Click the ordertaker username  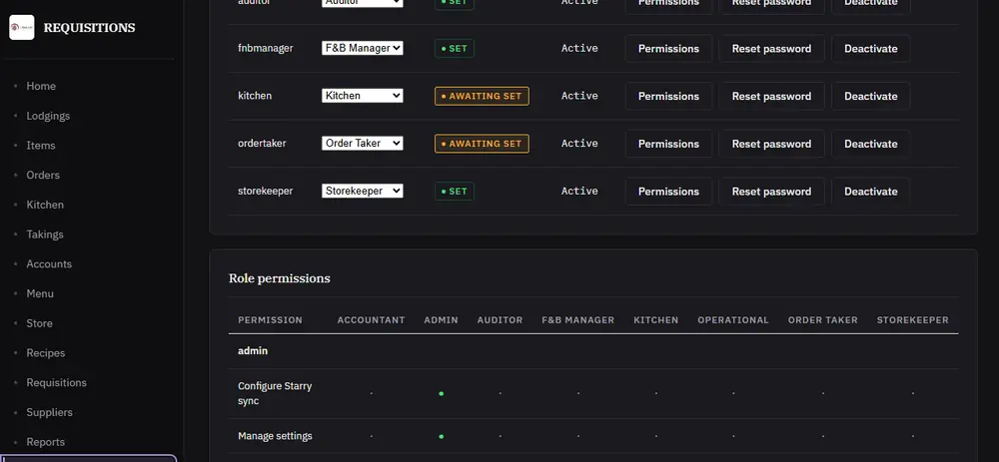pyautogui.click(x=262, y=143)
